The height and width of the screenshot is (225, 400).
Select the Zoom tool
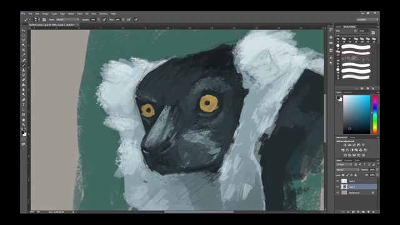[x=24, y=124]
